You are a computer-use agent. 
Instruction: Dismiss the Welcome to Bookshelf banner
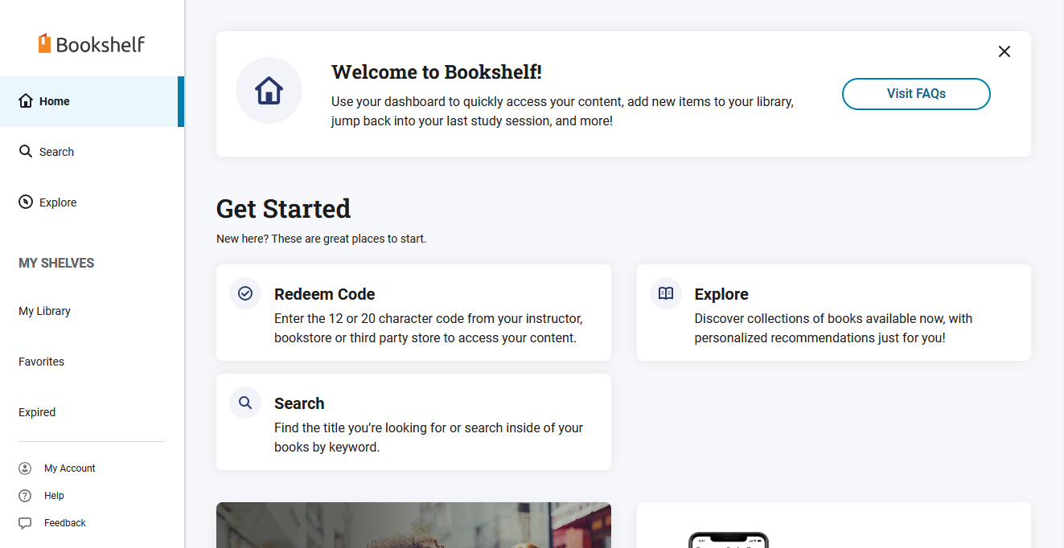(1004, 51)
